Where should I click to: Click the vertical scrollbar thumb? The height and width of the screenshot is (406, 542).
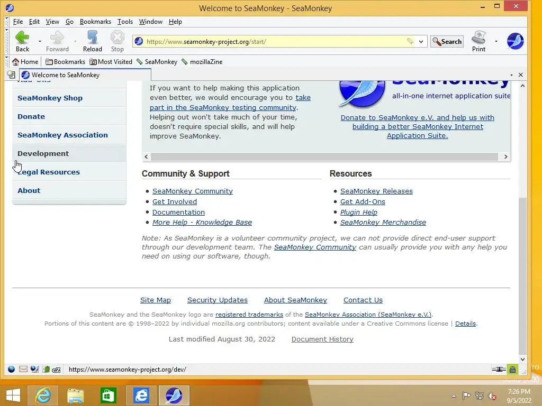click(522, 275)
